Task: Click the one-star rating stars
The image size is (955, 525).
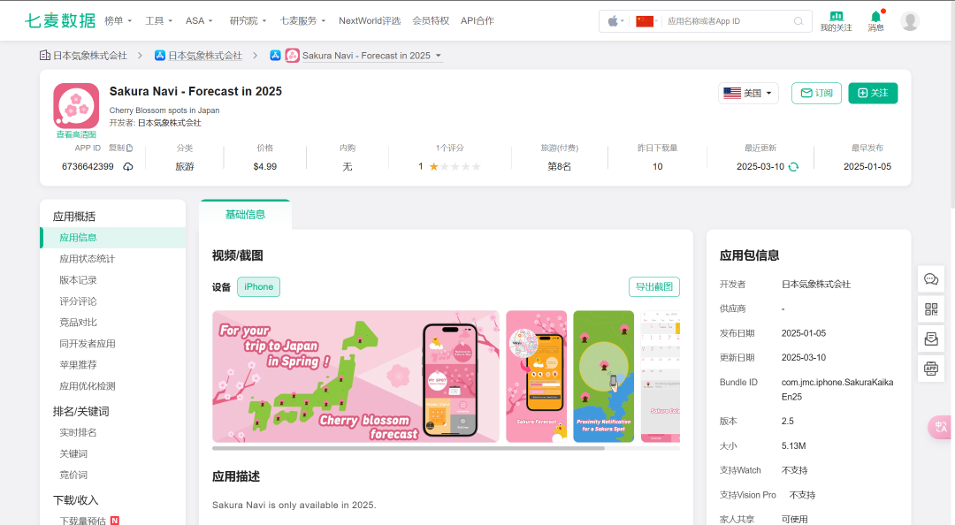Action: (455, 166)
